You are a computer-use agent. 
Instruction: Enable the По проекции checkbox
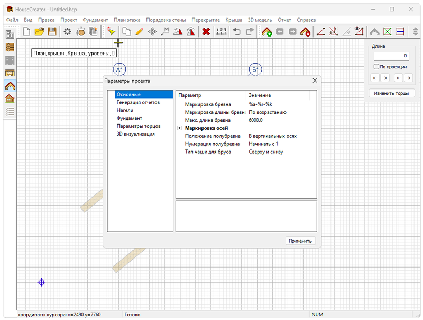(376, 67)
